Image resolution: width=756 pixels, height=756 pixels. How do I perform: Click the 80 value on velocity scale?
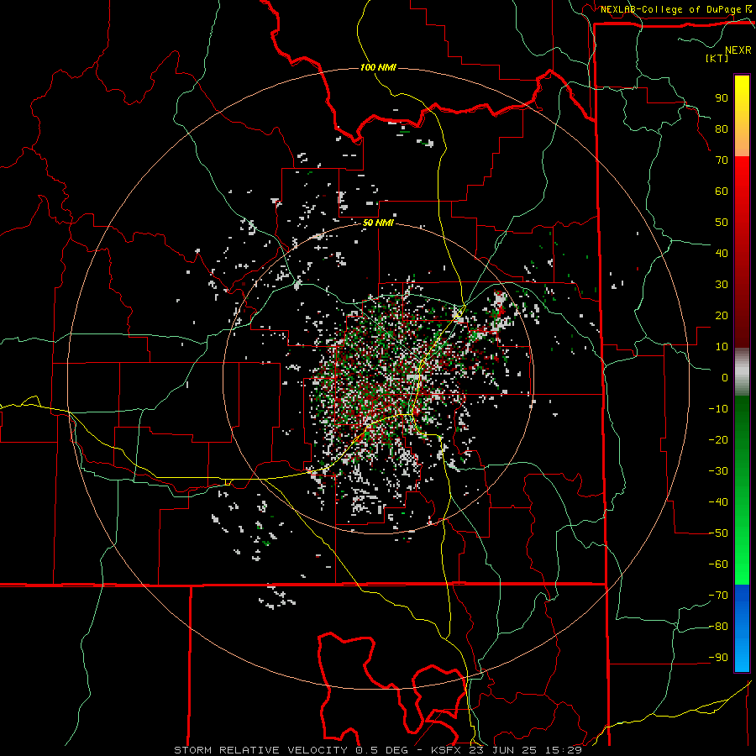click(x=722, y=129)
